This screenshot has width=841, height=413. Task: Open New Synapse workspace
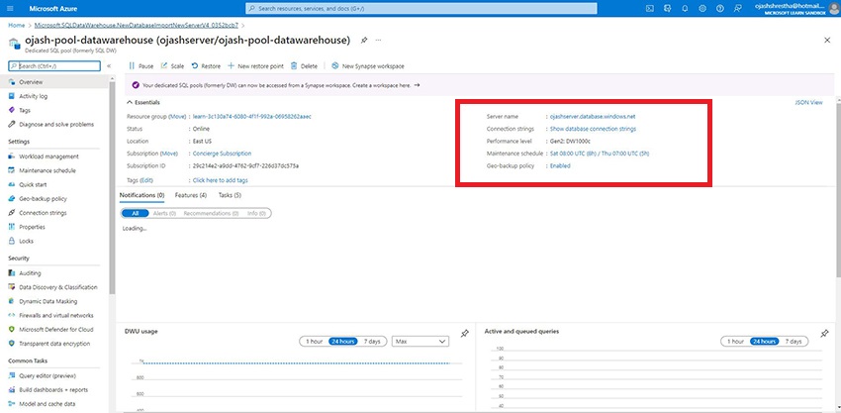pos(368,66)
